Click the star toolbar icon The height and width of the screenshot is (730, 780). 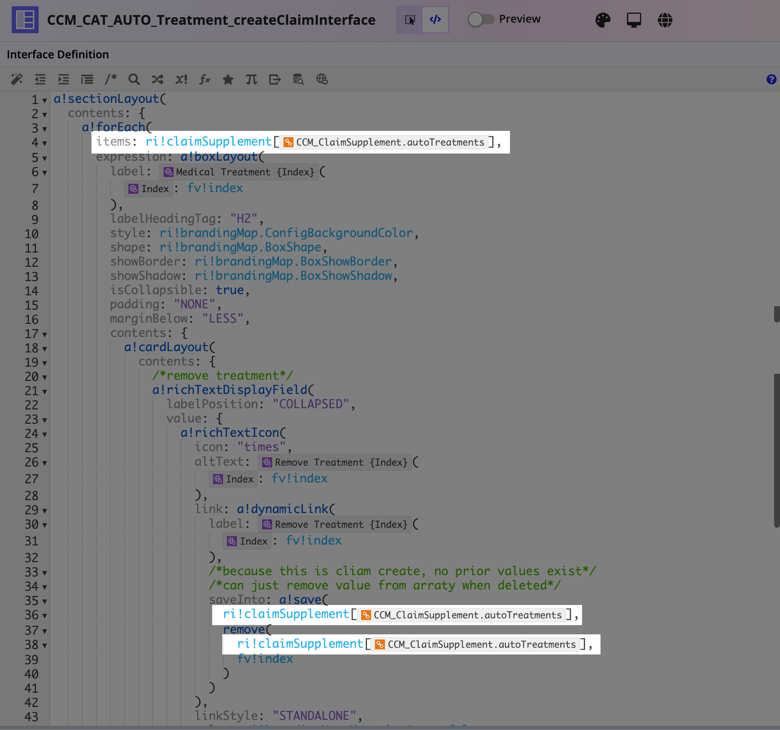coord(228,79)
